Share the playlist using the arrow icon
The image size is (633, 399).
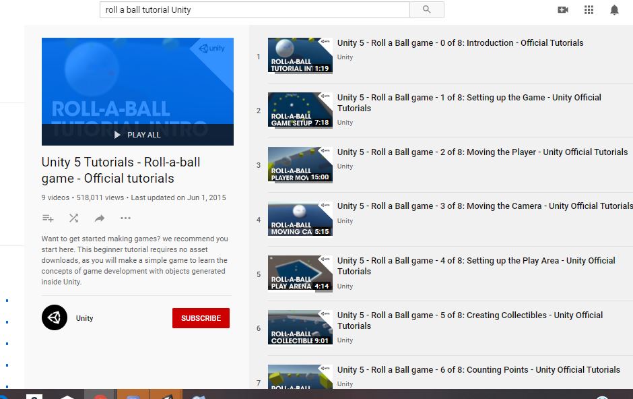click(99, 218)
